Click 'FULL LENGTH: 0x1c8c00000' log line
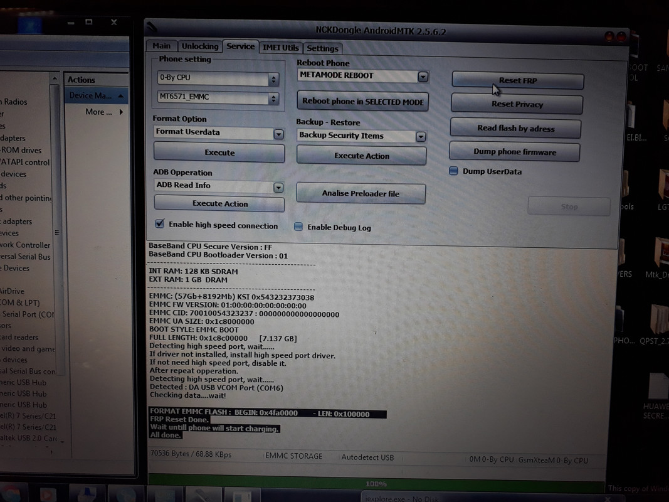 [223, 338]
